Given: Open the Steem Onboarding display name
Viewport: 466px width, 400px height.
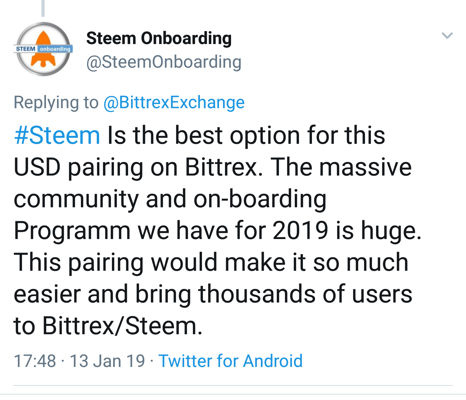Looking at the screenshot, I should pyautogui.click(x=159, y=38).
